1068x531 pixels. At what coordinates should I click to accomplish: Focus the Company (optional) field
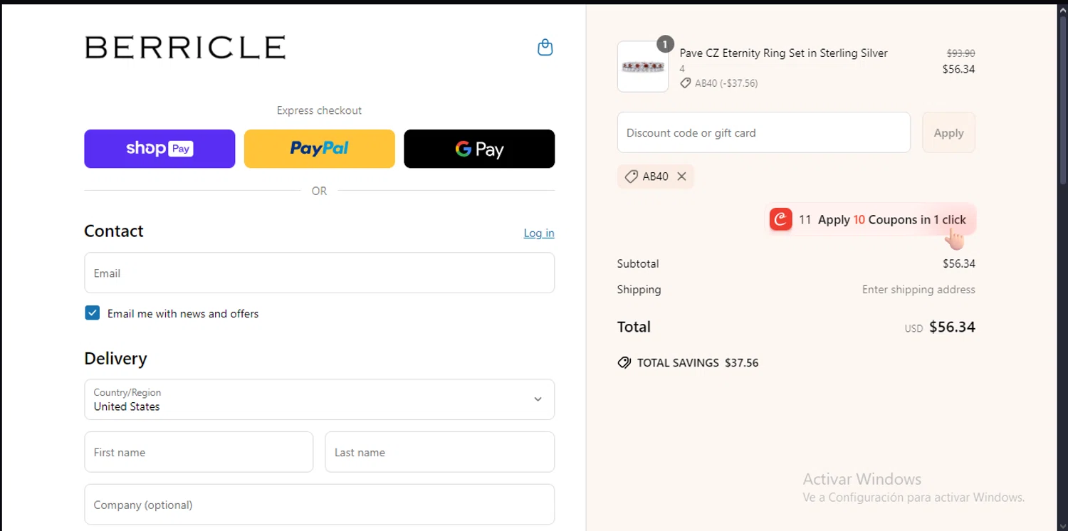(x=319, y=505)
